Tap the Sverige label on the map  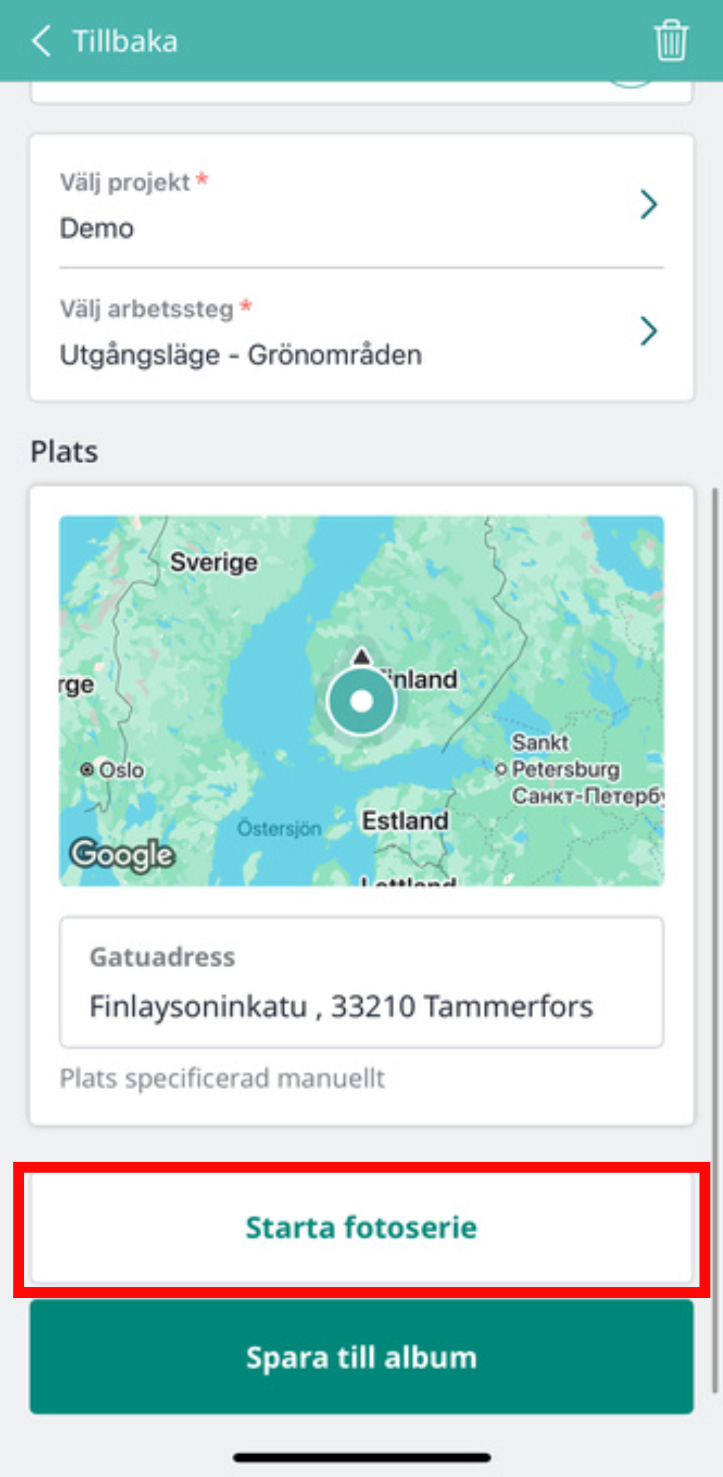[x=214, y=562]
